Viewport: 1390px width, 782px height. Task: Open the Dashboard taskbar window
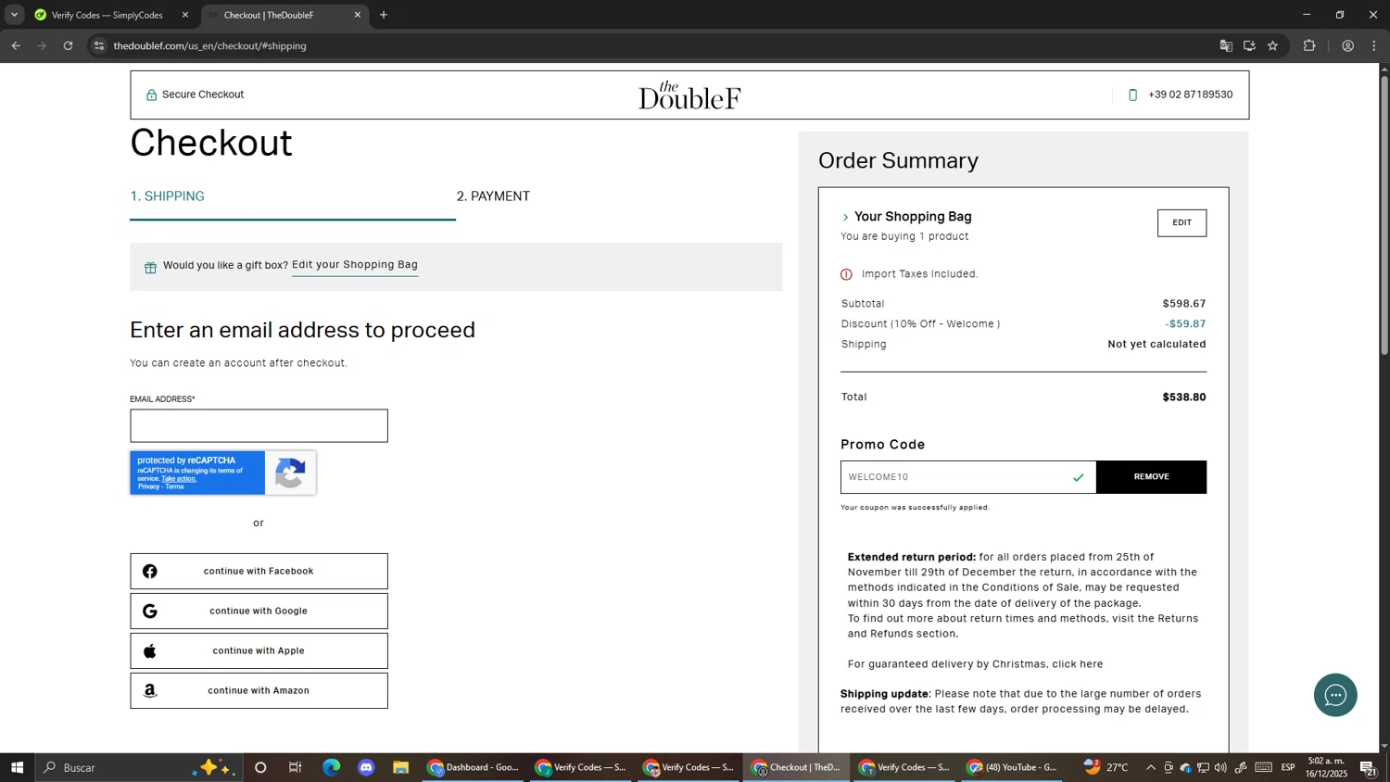click(473, 767)
